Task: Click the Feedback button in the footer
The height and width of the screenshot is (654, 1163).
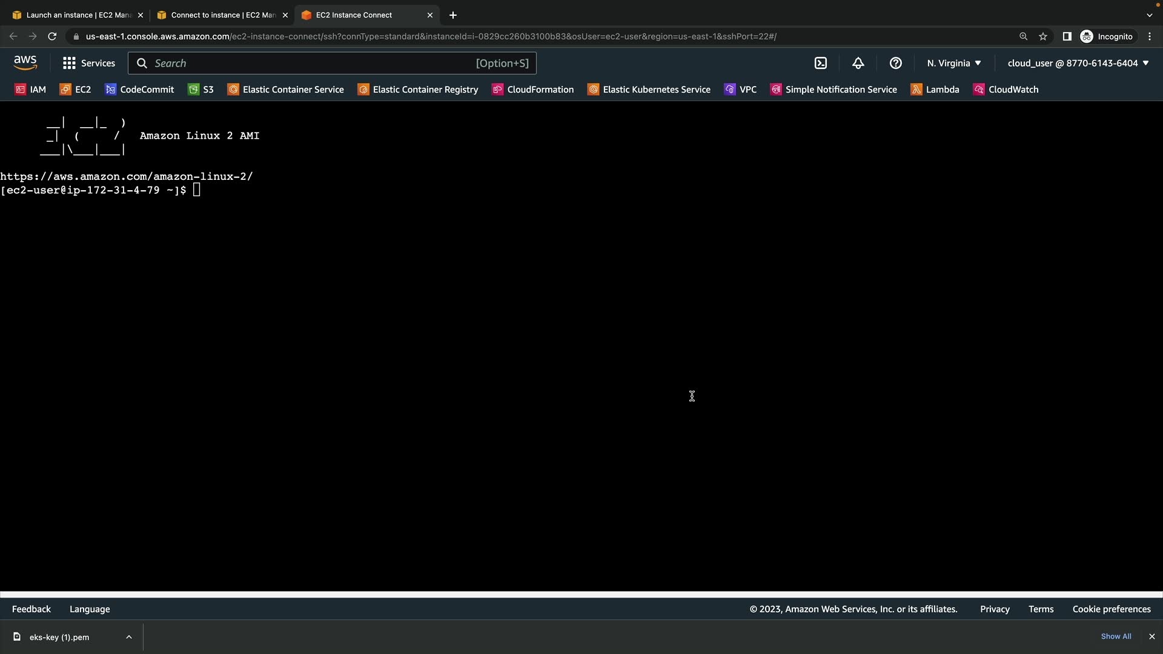Action: coord(31,609)
